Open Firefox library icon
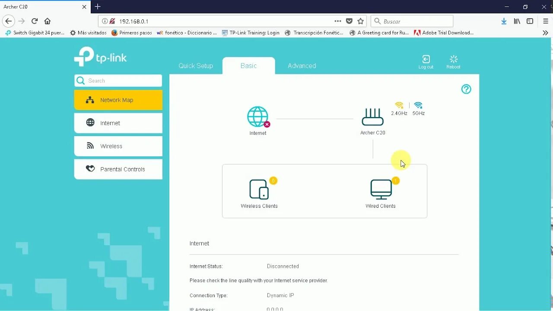553x311 pixels. pyautogui.click(x=517, y=21)
